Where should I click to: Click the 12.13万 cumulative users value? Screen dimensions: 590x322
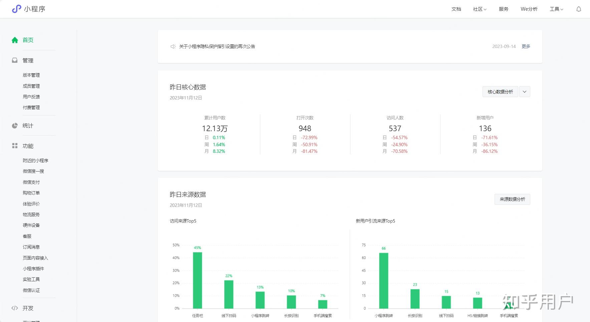click(x=215, y=128)
